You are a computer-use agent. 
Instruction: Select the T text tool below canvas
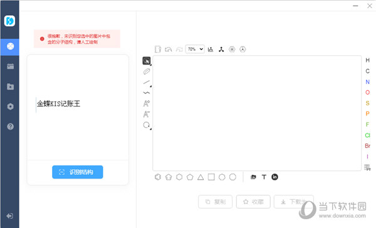264,177
